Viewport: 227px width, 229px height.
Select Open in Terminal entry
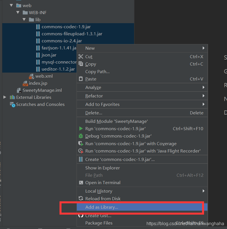pyautogui.click(x=142, y=183)
